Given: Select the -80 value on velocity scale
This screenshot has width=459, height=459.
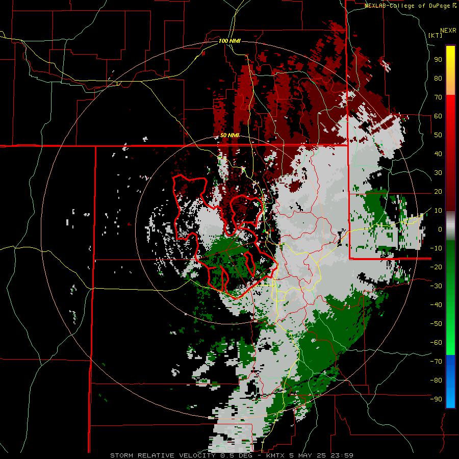Looking at the screenshot, I should tap(436, 380).
